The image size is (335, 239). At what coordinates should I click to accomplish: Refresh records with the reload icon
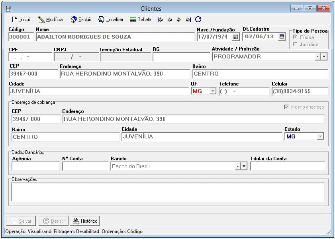pyautogui.click(x=198, y=19)
